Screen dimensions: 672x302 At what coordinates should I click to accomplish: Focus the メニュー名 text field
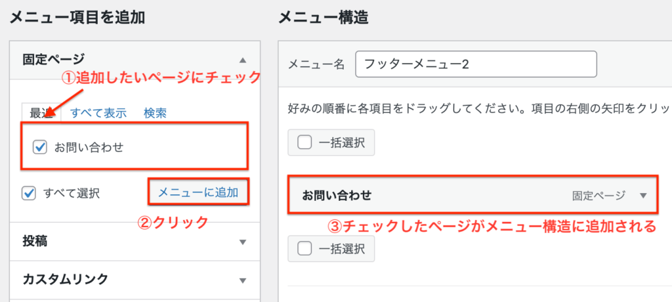[475, 64]
